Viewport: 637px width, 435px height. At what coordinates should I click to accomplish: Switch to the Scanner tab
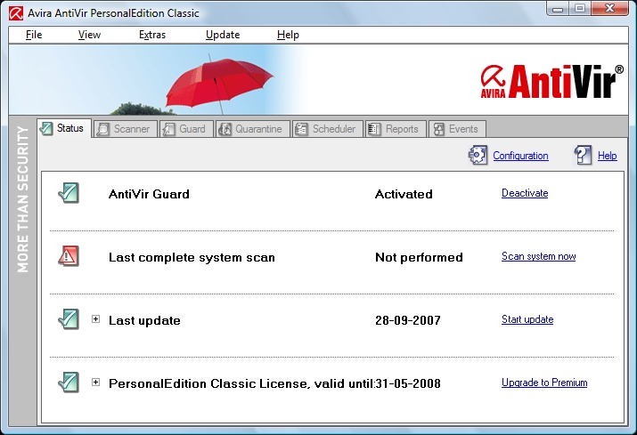coord(124,129)
